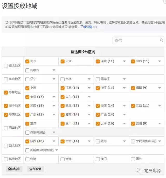166x178 pixels.
Task: Uncheck the 天津 checkbox
Action: [63, 61]
